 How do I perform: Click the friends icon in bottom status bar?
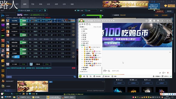click(12, 94)
